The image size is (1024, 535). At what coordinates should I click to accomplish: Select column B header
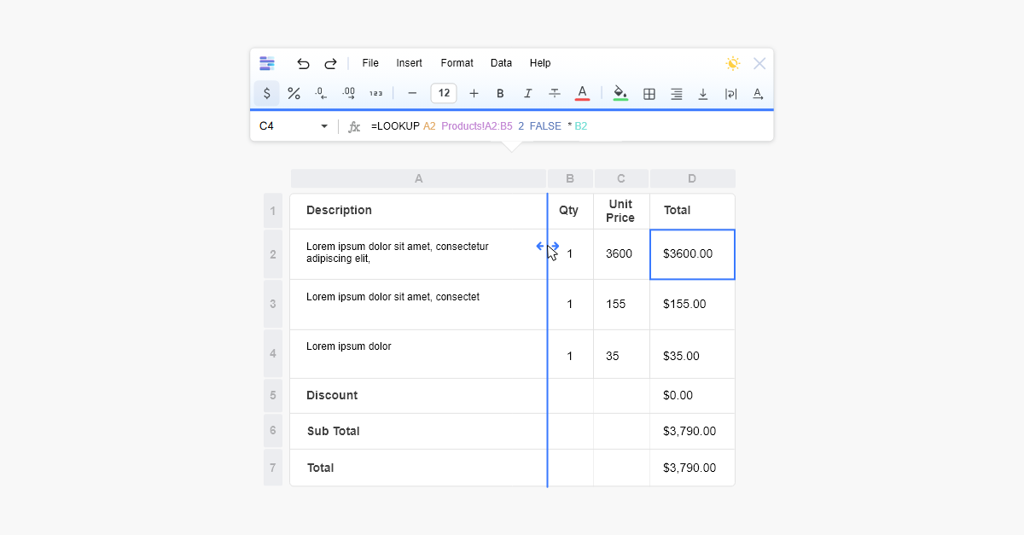pos(570,178)
